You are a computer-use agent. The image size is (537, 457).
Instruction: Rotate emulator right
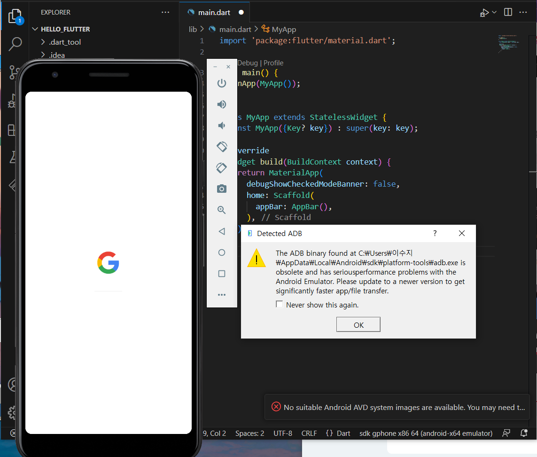click(x=222, y=168)
